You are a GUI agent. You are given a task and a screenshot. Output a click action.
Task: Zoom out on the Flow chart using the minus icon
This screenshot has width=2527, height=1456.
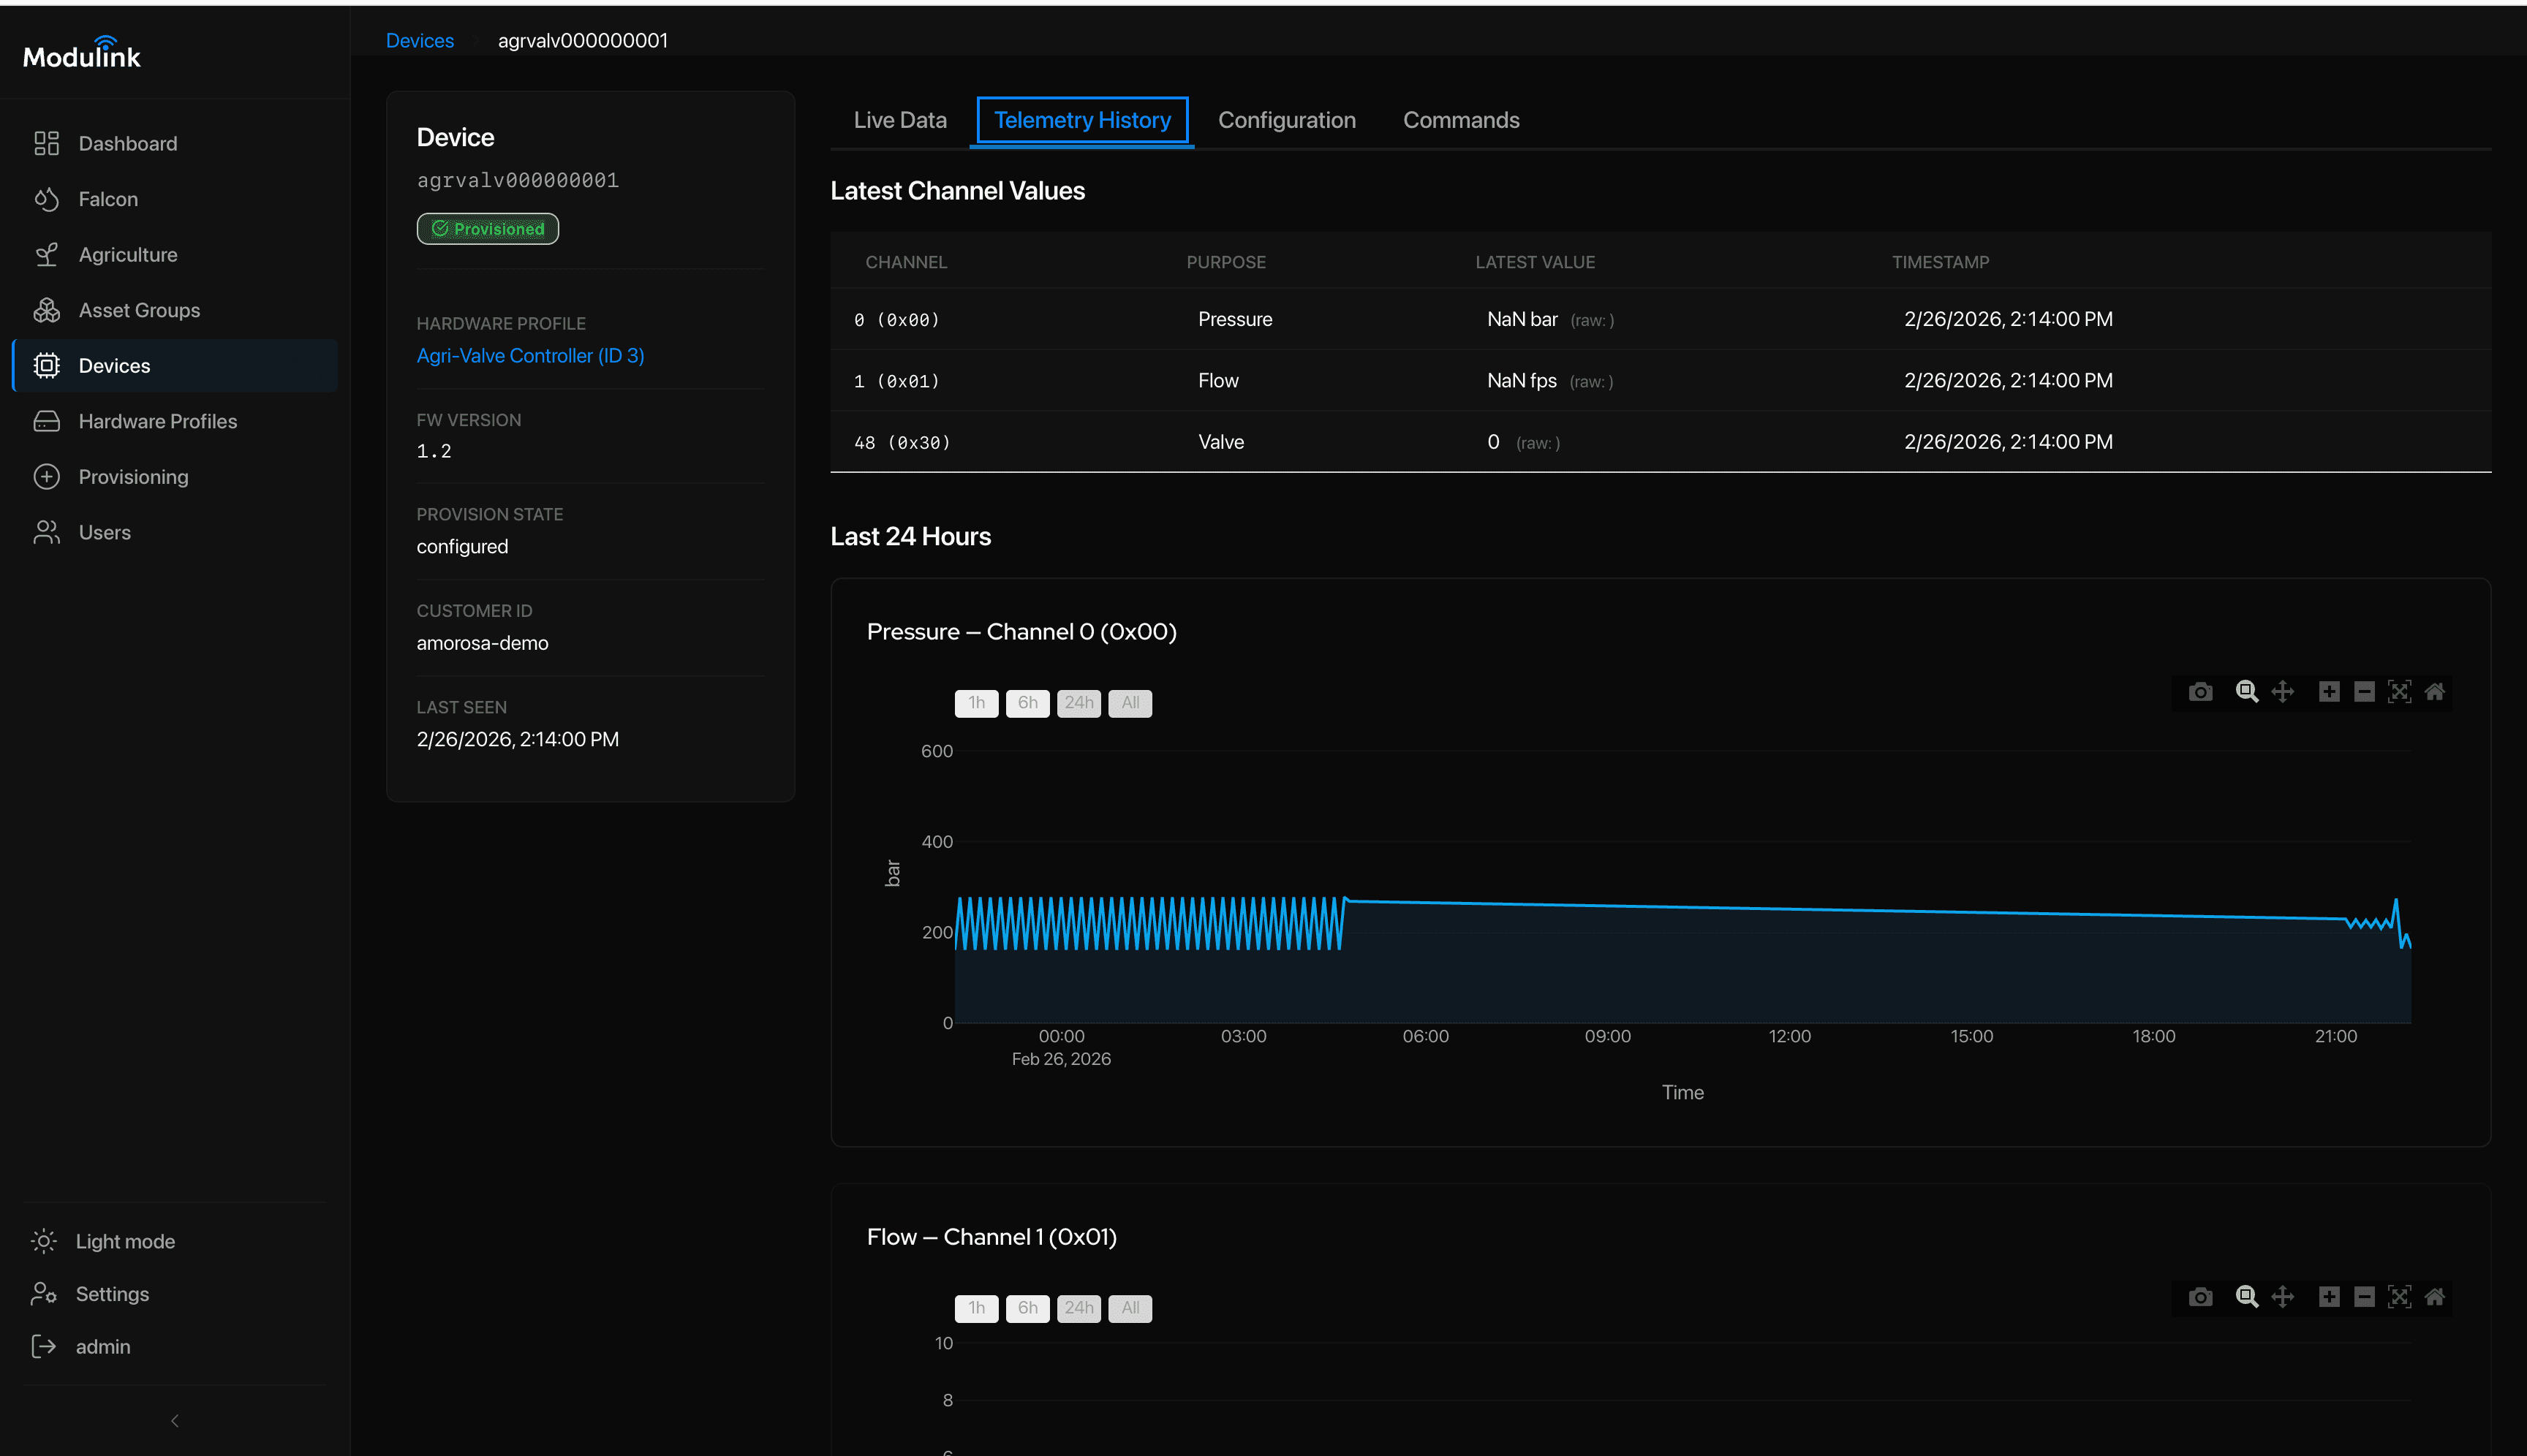click(x=2363, y=1296)
